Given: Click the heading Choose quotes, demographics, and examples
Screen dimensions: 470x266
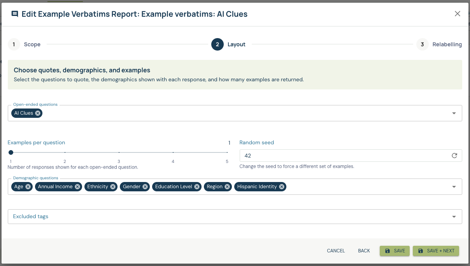Looking at the screenshot, I should 82,70.
